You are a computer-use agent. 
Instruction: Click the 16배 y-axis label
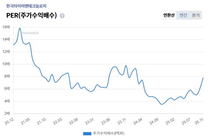6,27
